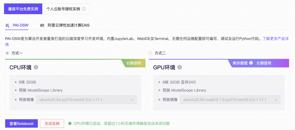Switch to 魔搭平台免费实例 tab
Viewport: 295px width, 130px height.
point(23,9)
